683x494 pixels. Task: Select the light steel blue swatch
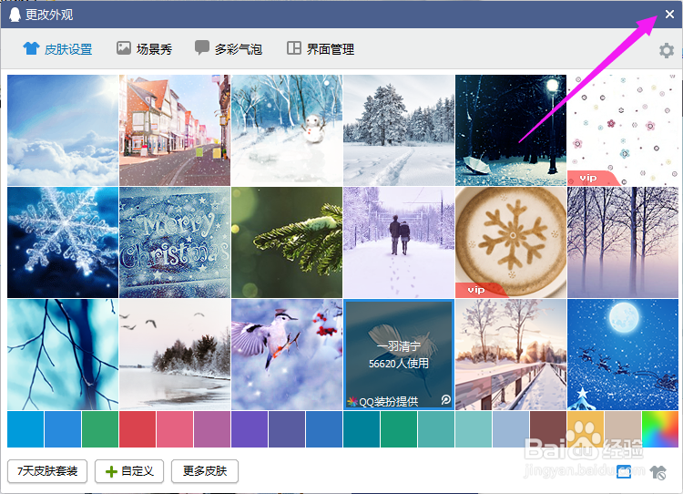(511, 429)
